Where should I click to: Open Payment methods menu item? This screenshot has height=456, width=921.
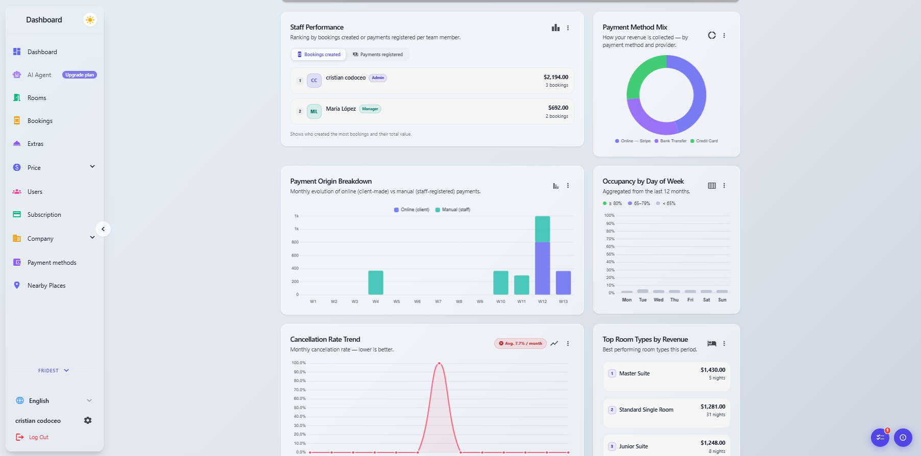pyautogui.click(x=55, y=262)
